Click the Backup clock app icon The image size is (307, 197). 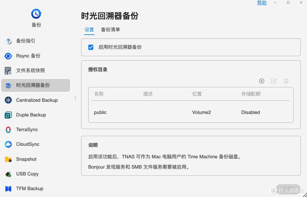tap(36, 14)
